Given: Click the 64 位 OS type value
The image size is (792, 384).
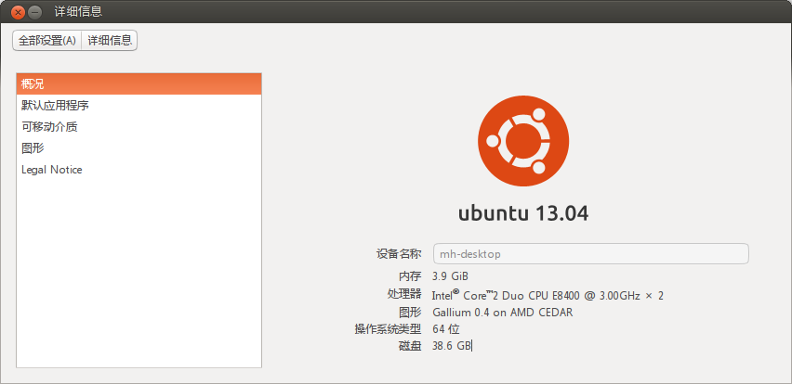Looking at the screenshot, I should pyautogui.click(x=446, y=329).
